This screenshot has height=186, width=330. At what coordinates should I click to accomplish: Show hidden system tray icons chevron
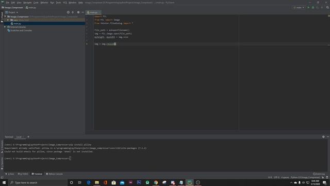[x=291, y=182]
